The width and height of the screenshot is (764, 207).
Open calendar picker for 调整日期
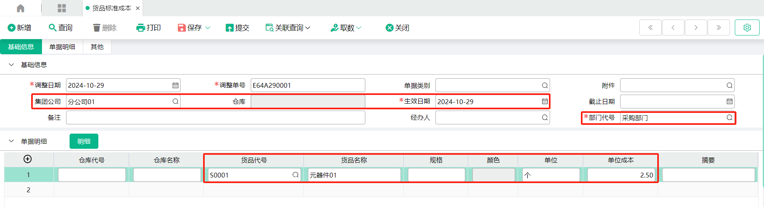tap(175, 85)
